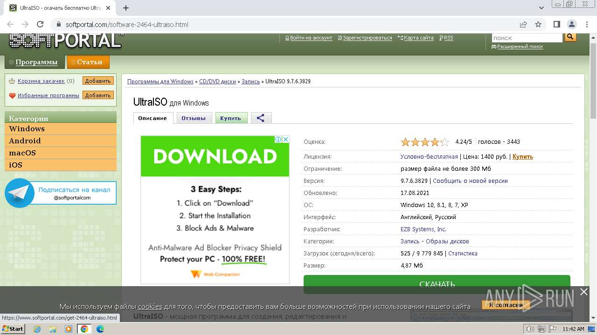Click Добавить next to Корзина закачек

(x=98, y=81)
